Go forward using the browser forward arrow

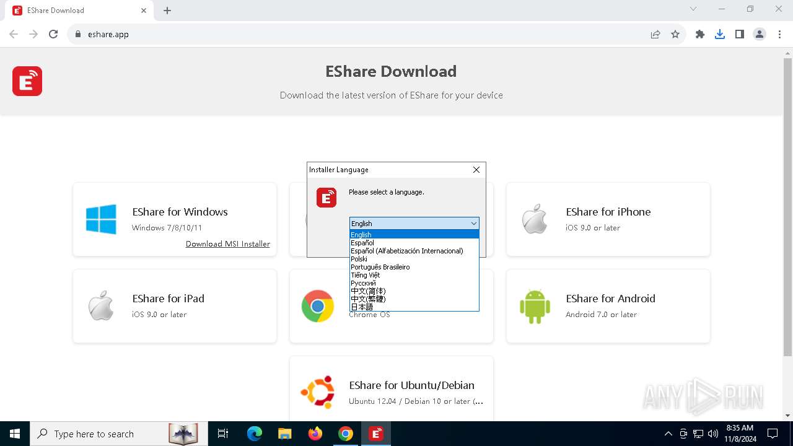tap(33, 34)
